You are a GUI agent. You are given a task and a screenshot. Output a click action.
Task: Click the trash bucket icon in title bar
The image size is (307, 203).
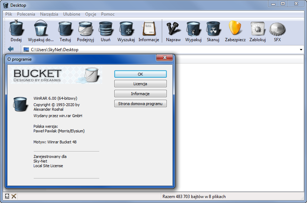6,5
